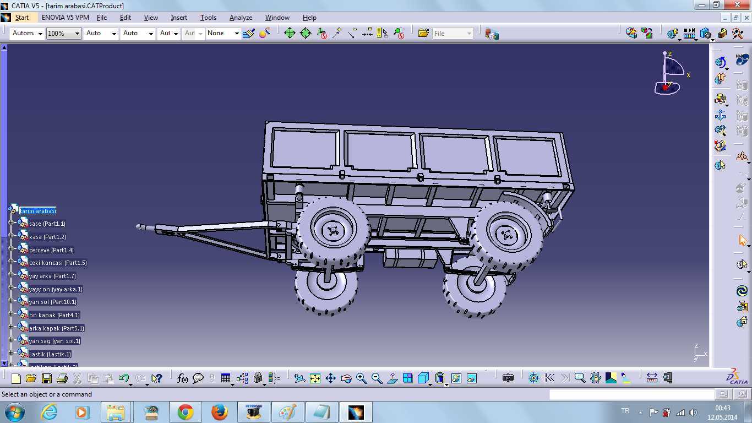Click the Open file icon in the bottom toolbar

(31, 378)
